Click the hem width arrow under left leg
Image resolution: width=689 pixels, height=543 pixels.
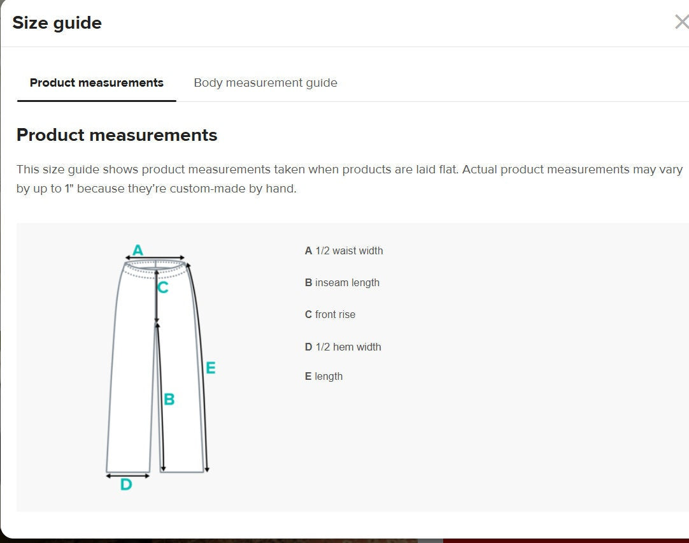point(127,475)
